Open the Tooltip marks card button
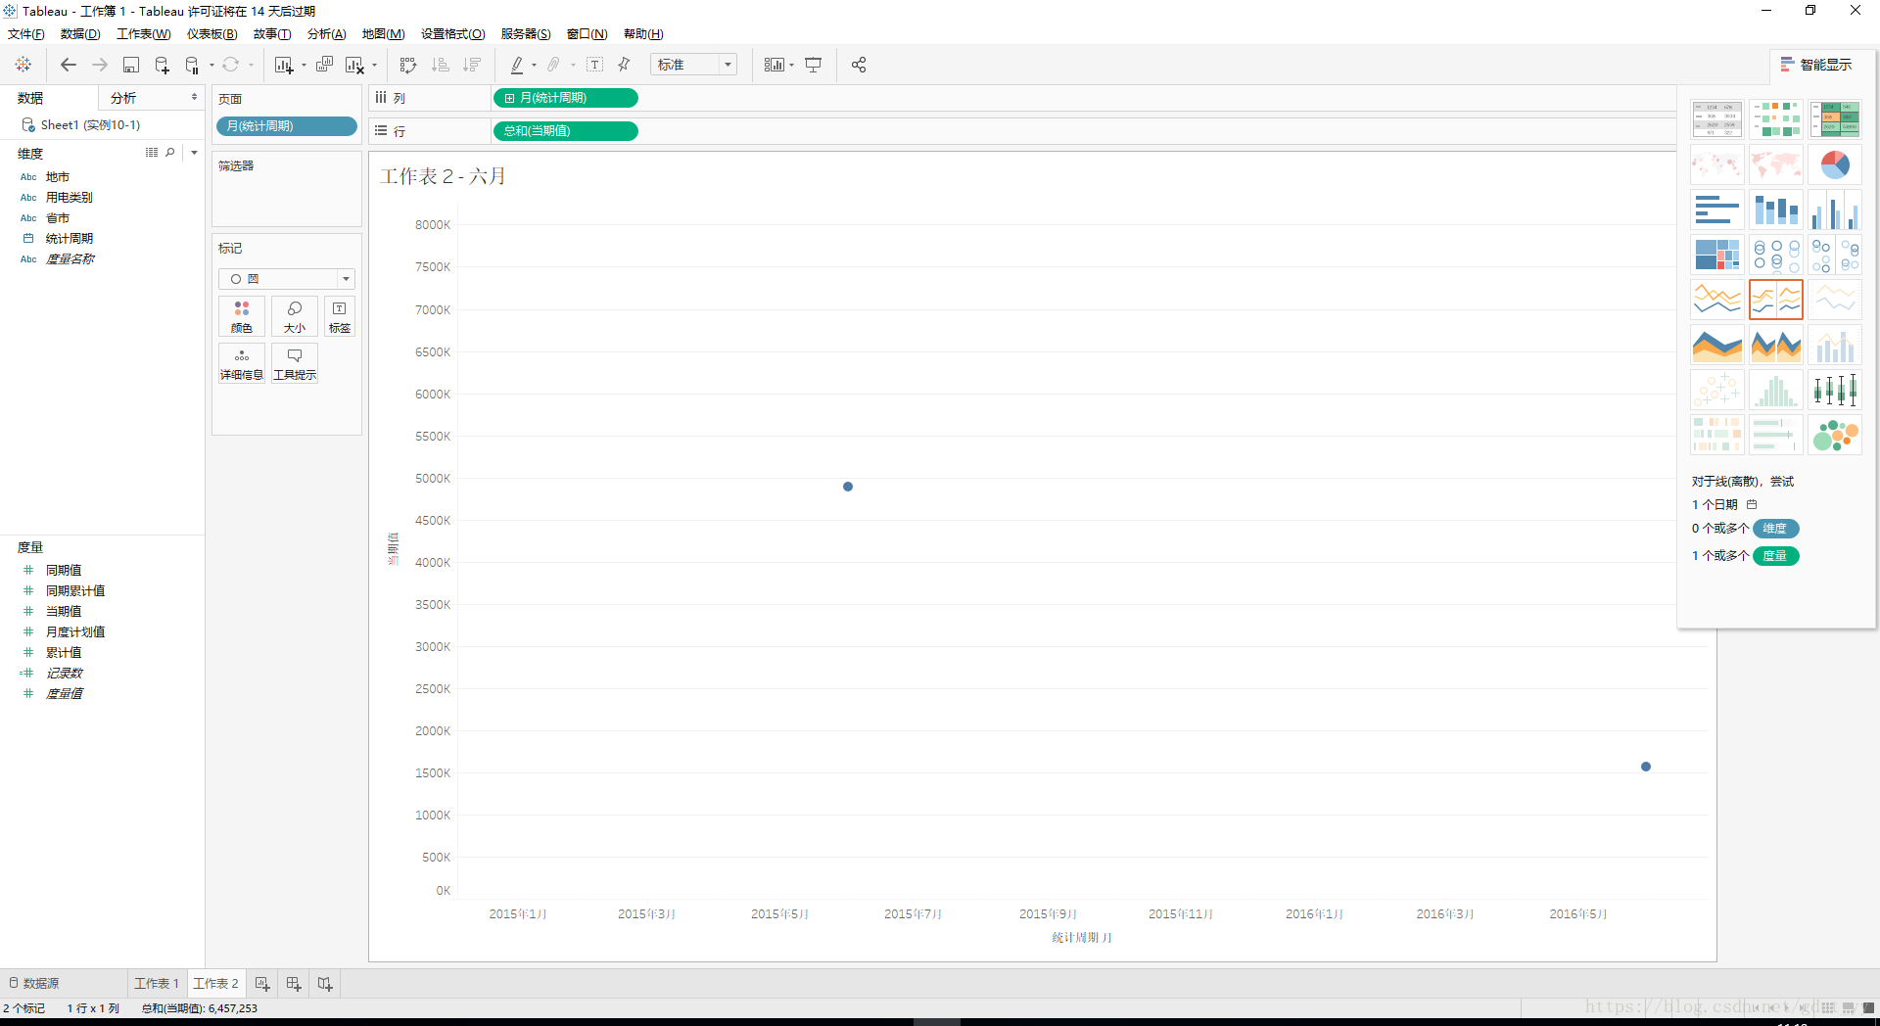 pyautogui.click(x=295, y=363)
